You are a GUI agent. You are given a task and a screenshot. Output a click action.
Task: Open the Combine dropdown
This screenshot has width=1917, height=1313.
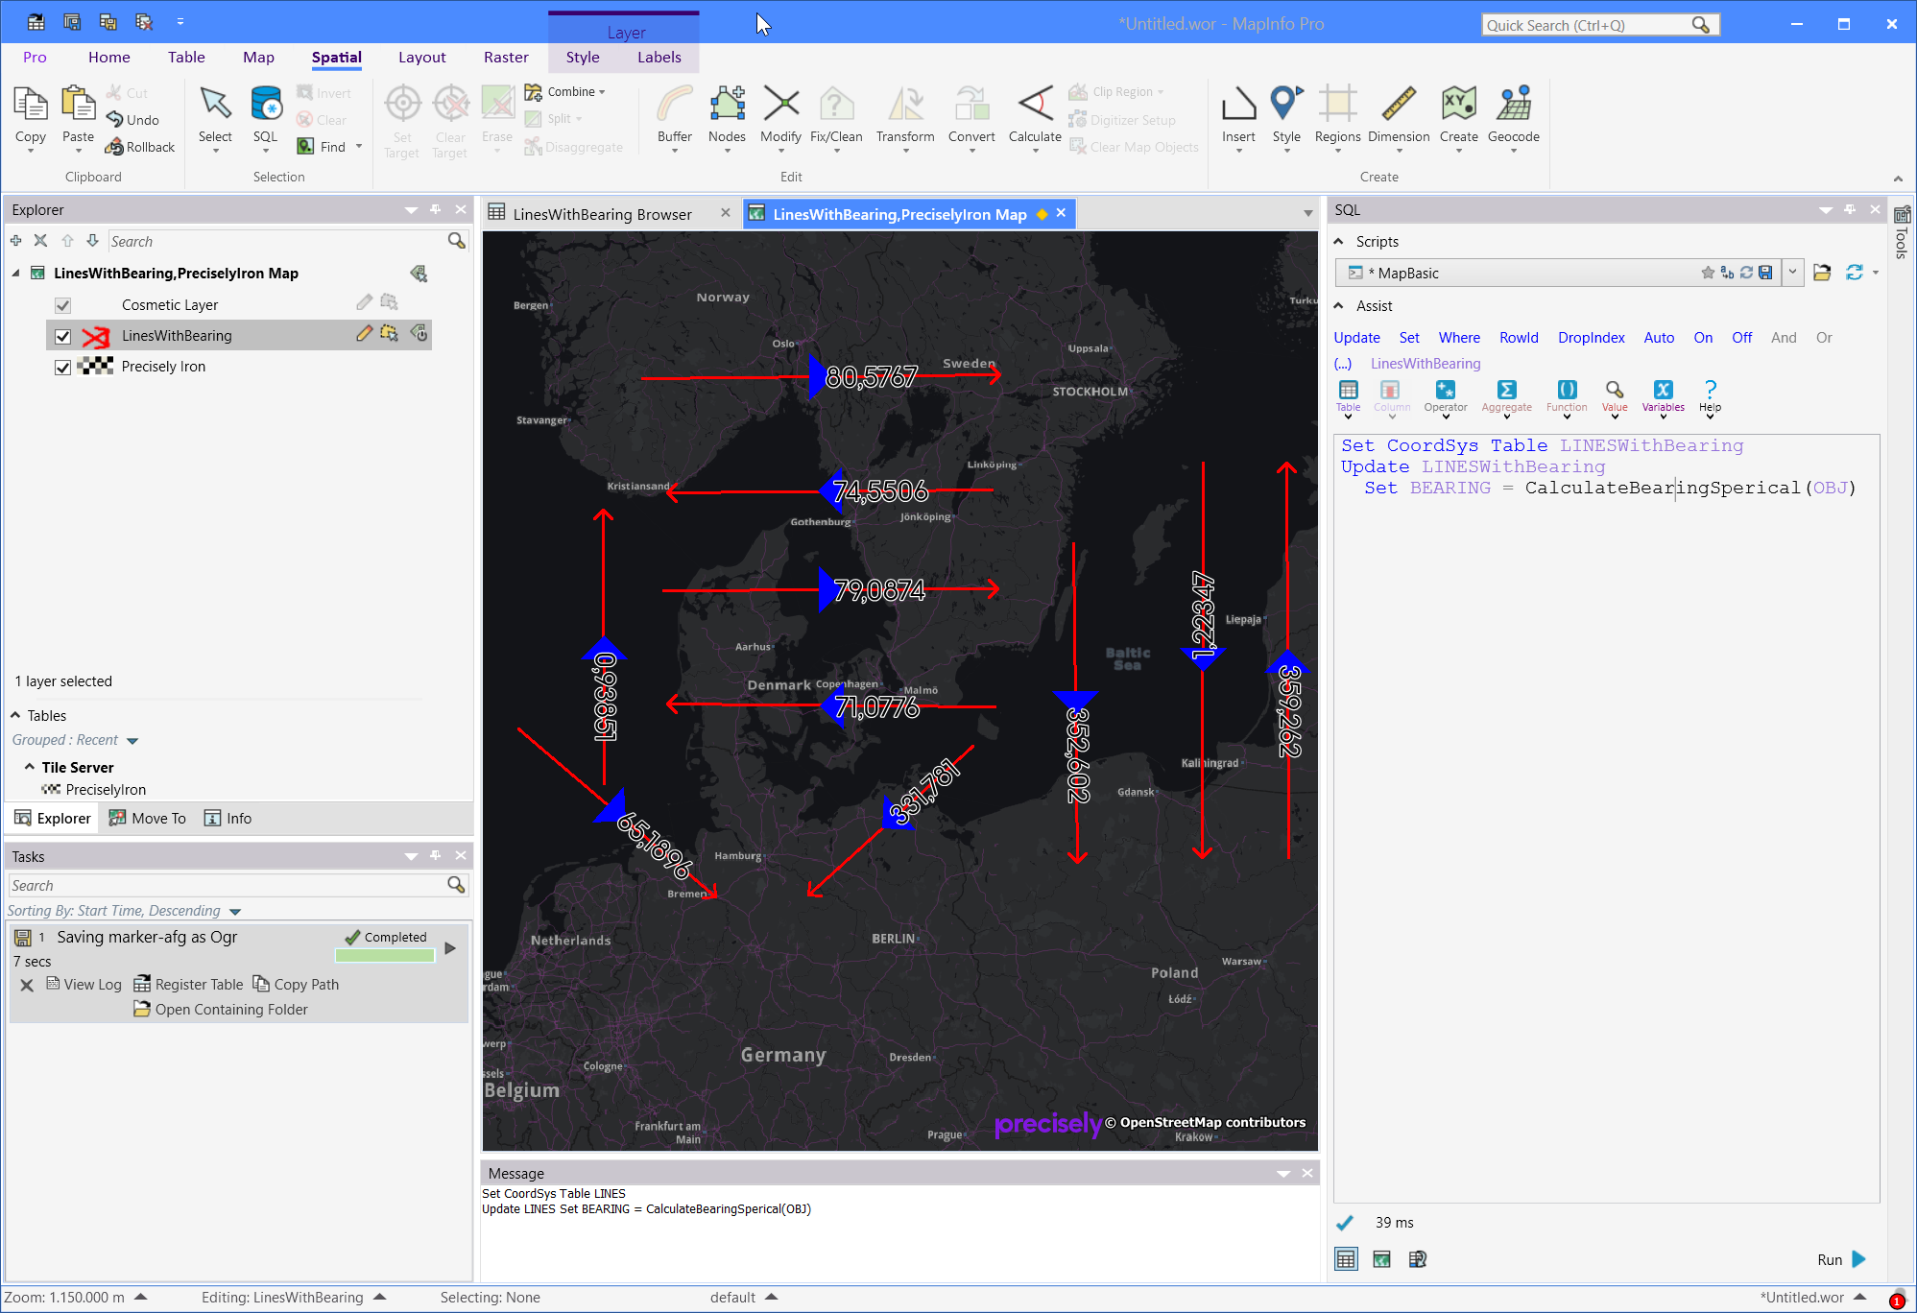[566, 92]
